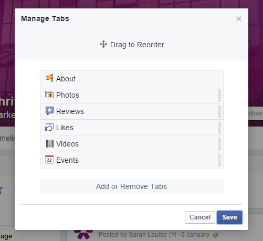Click the Photos tab icon
263x241 pixels.
pos(49,95)
